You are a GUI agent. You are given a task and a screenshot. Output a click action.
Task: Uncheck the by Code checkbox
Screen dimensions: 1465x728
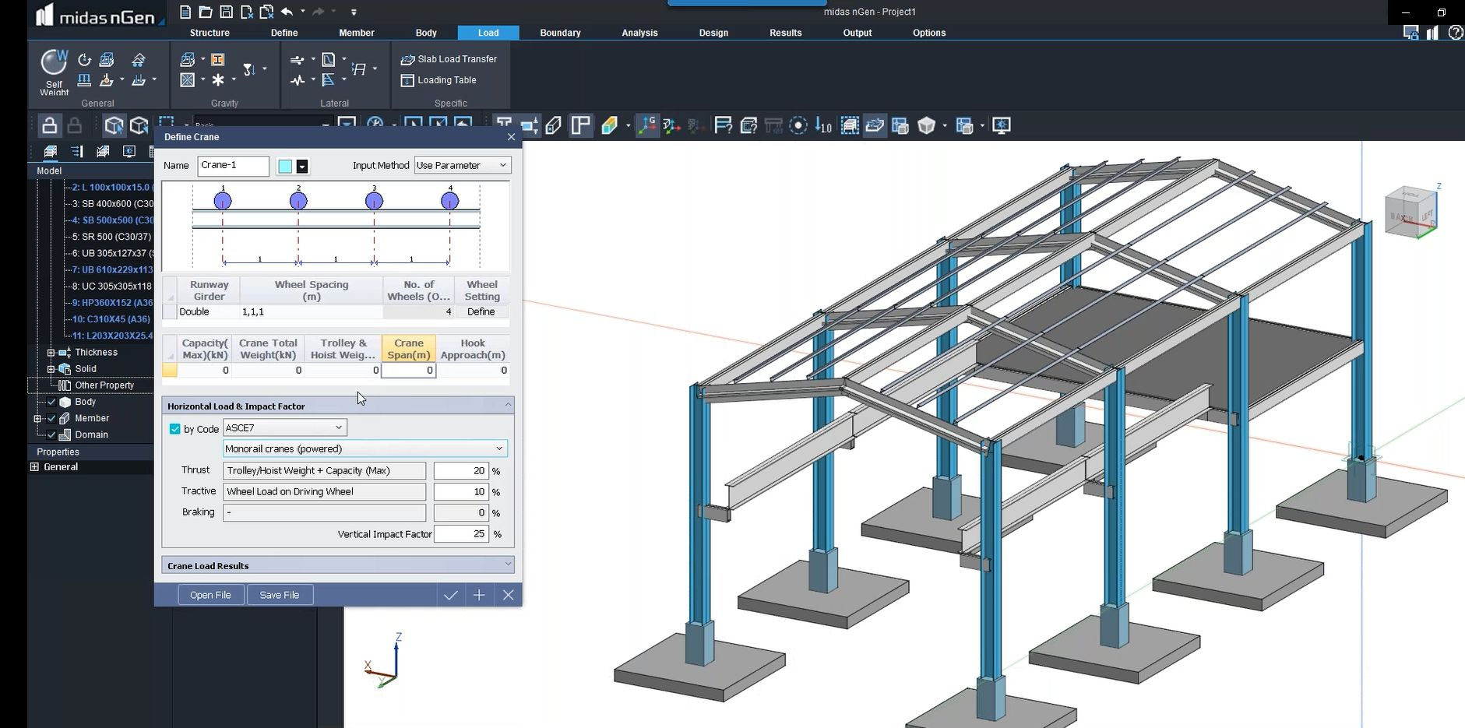[x=175, y=429]
